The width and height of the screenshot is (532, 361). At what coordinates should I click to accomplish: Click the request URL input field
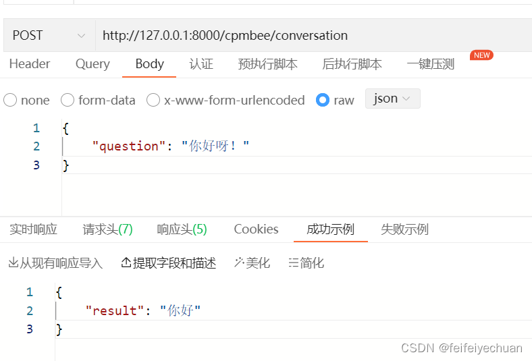click(x=313, y=35)
